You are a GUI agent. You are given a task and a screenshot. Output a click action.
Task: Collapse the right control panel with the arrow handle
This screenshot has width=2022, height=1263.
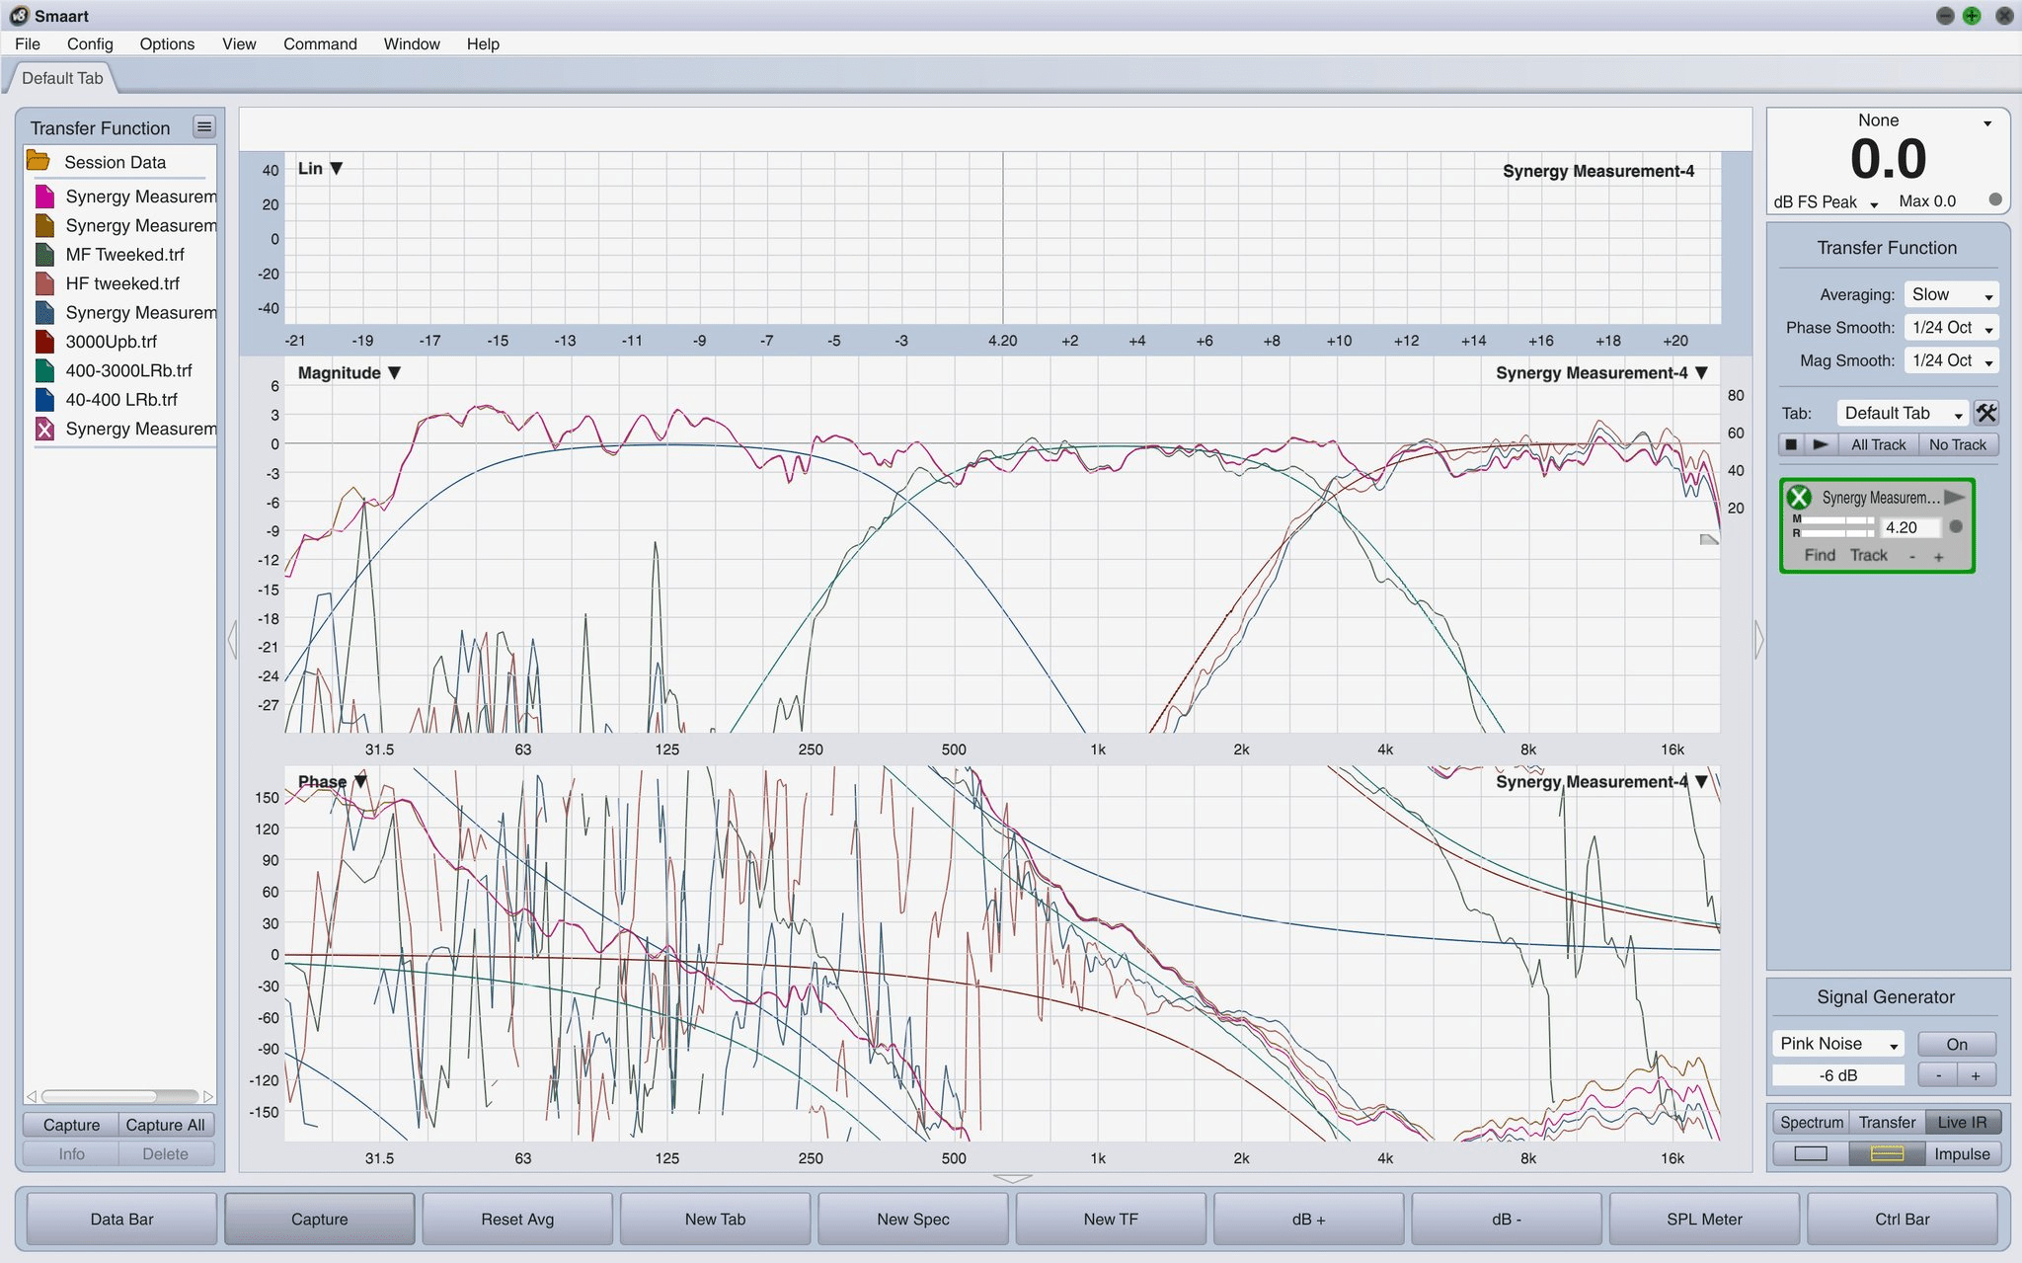(x=1758, y=640)
